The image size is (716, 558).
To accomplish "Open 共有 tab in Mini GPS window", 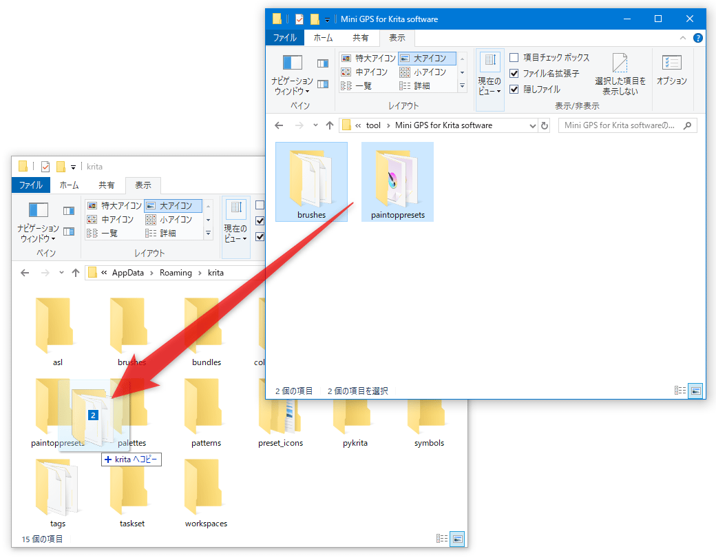I will 360,38.
